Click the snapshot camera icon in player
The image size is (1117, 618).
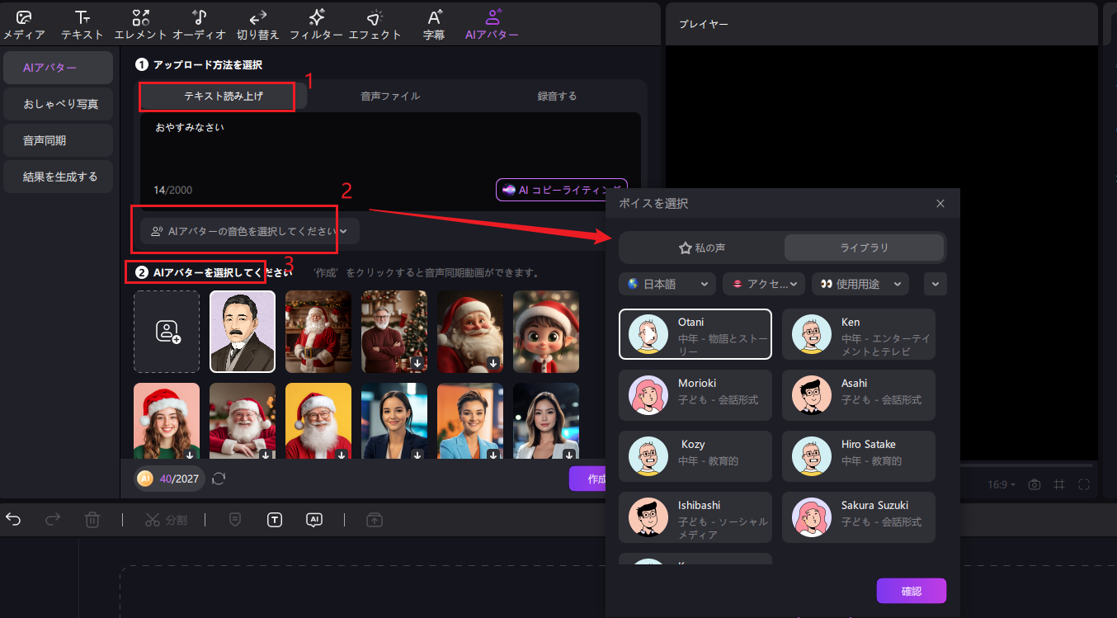click(1035, 484)
